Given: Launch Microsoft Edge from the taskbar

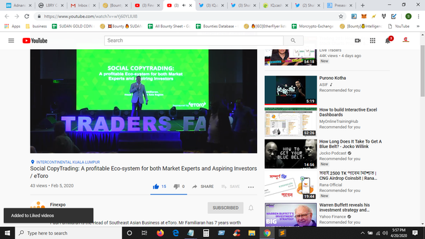Looking at the screenshot, I should 175,233.
